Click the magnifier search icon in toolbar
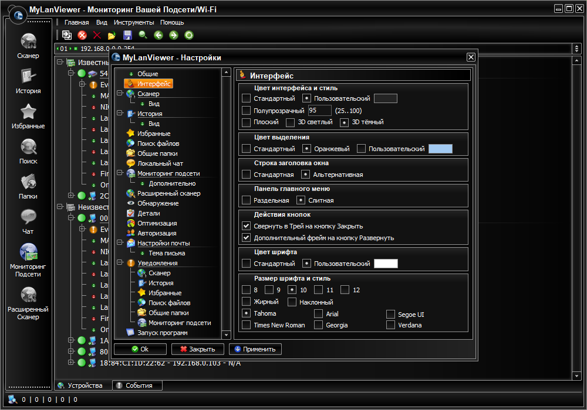 point(143,35)
